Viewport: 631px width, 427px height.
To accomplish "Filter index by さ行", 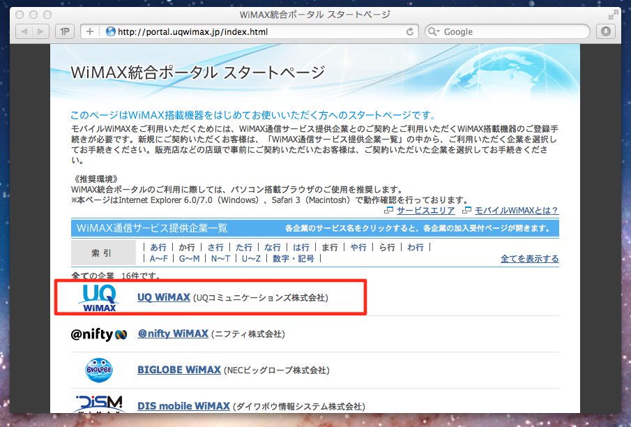I will (215, 247).
